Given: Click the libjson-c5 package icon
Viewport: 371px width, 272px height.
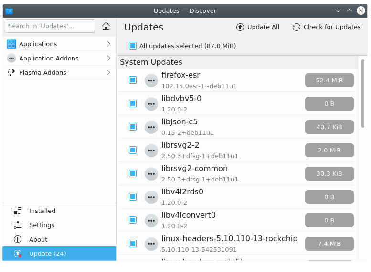Looking at the screenshot, I should pyautogui.click(x=151, y=127).
